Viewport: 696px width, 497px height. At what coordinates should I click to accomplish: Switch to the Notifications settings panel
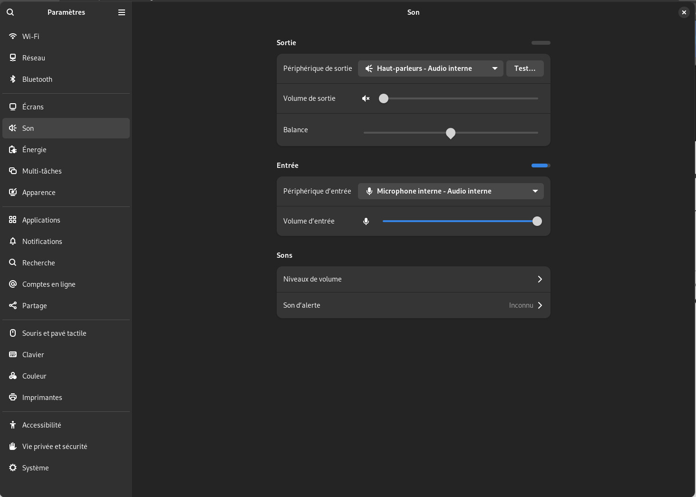point(42,241)
